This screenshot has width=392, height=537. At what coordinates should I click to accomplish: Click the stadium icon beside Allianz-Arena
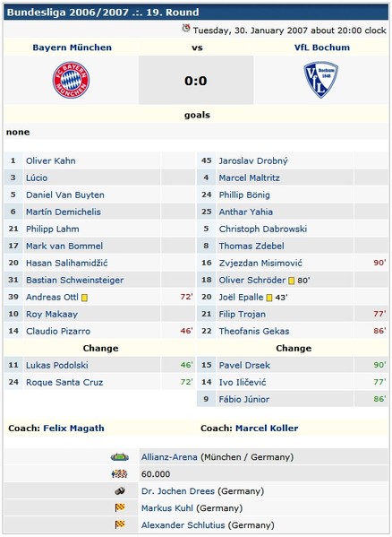click(x=120, y=457)
